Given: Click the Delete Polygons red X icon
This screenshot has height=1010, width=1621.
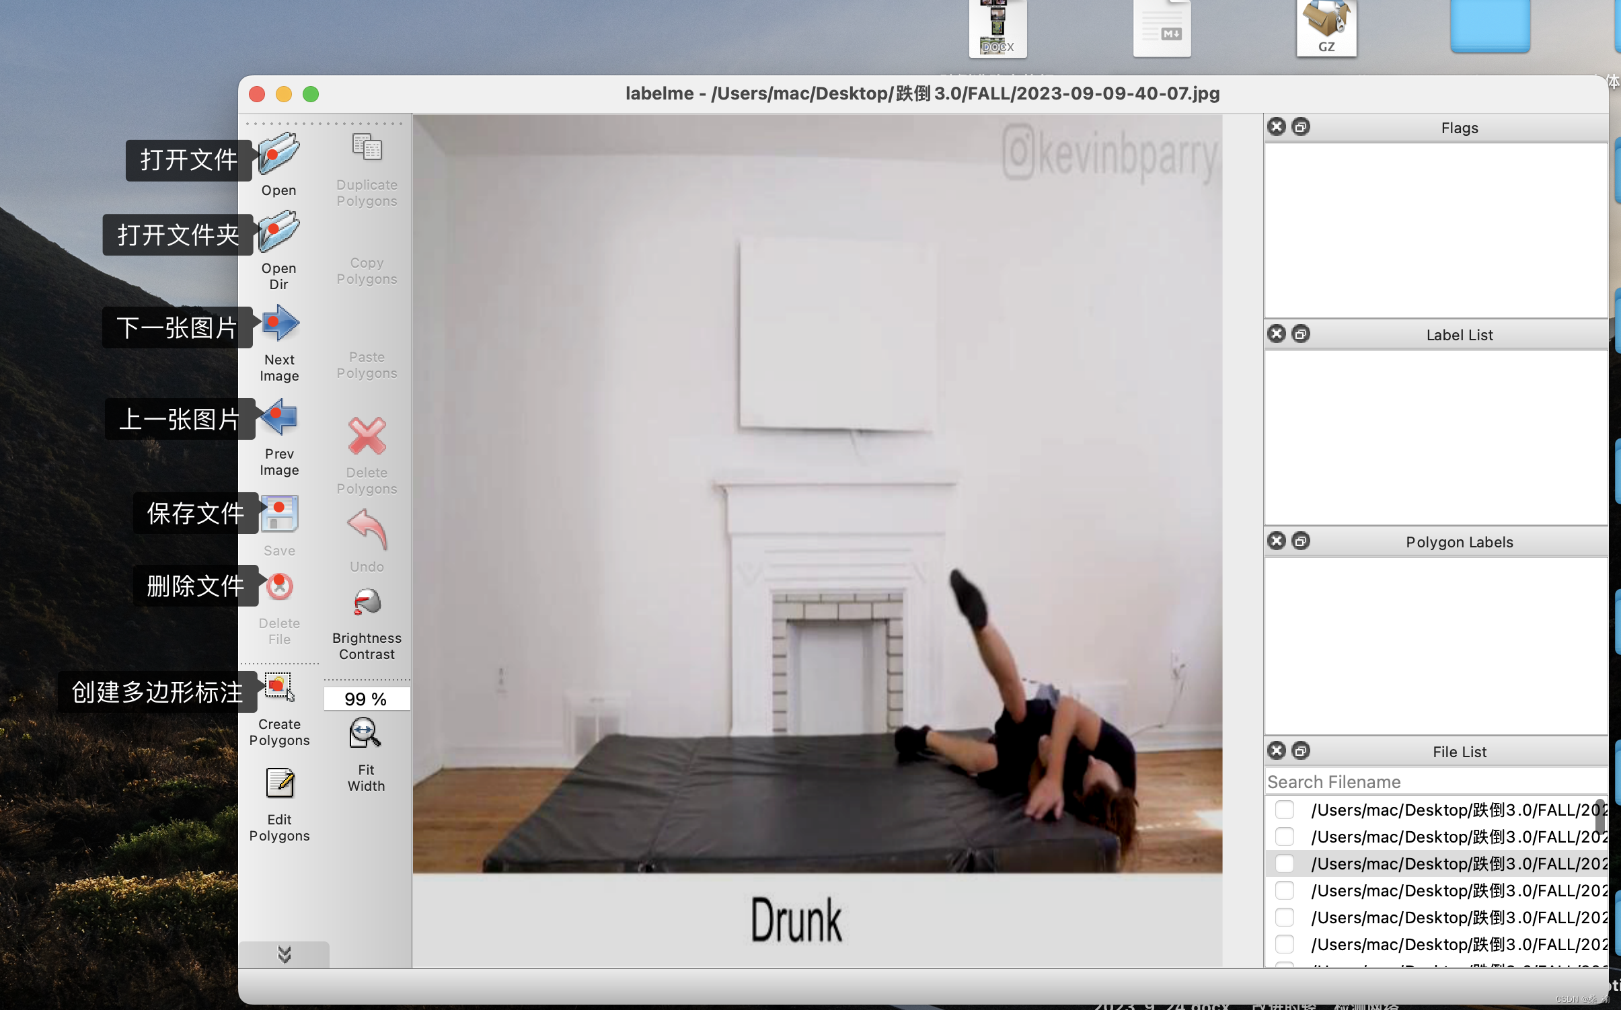Looking at the screenshot, I should tap(367, 436).
